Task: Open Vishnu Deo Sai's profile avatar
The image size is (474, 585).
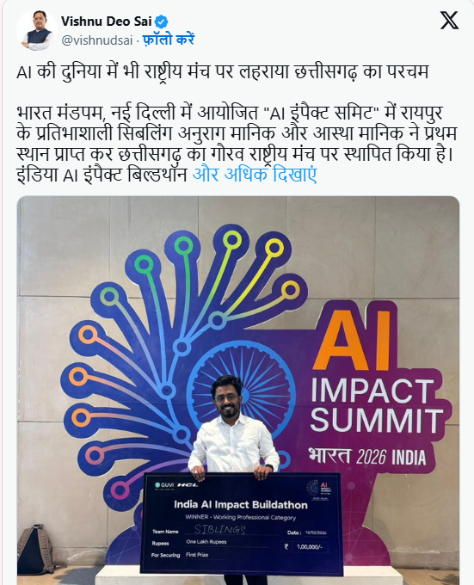Action: pos(36,30)
